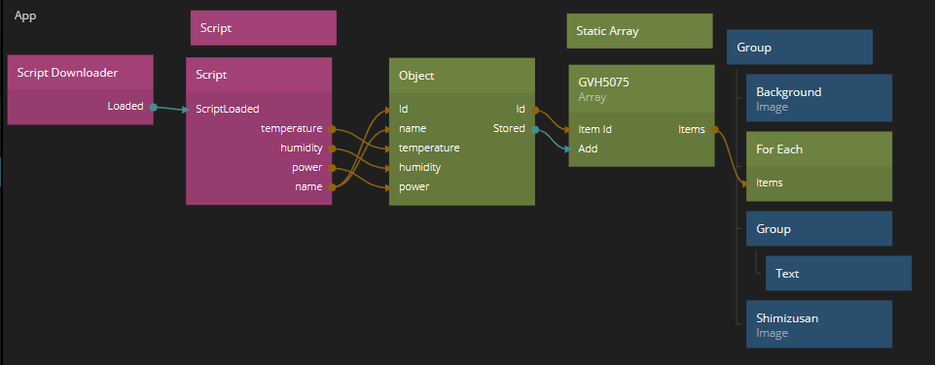Select the Static Array node

[639, 31]
